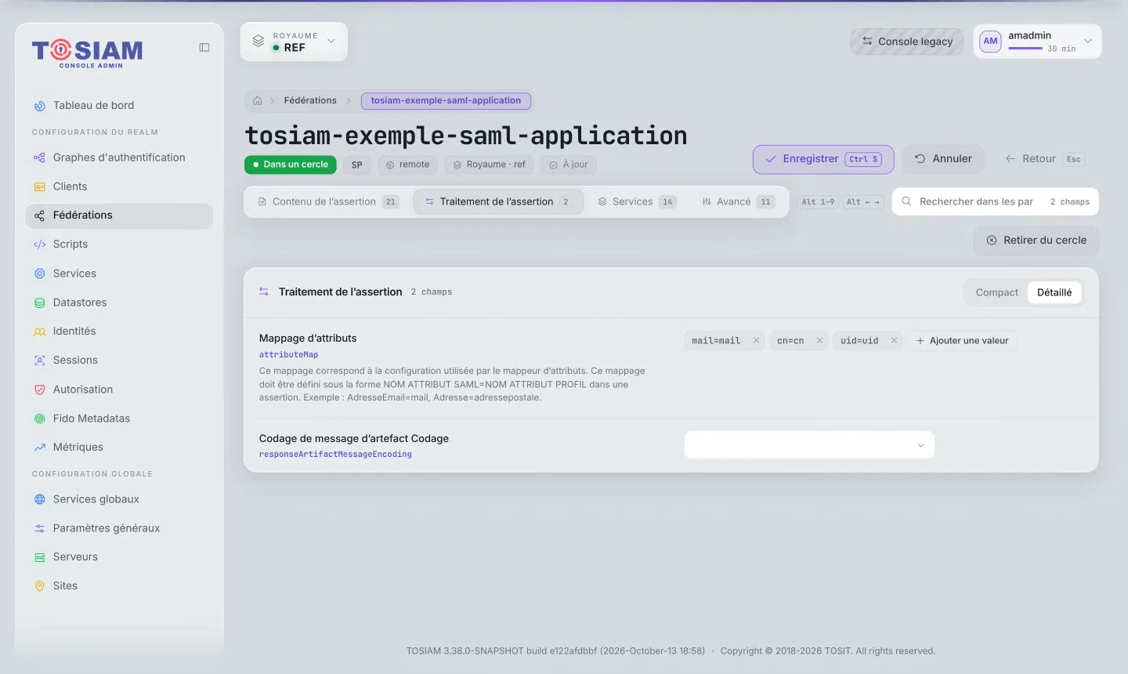
Task: Open Tableau de bord
Action: click(119, 105)
